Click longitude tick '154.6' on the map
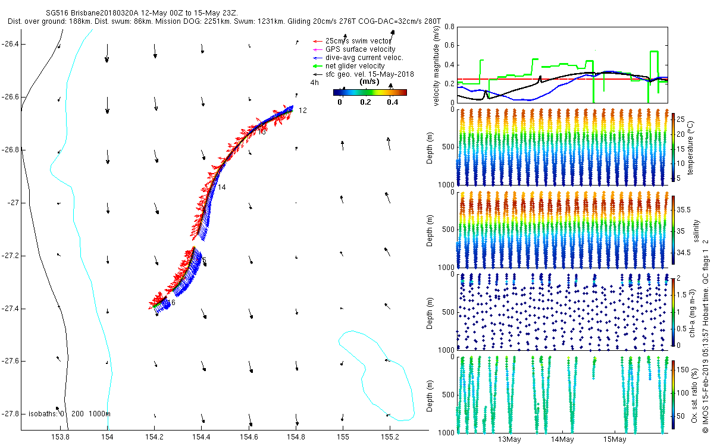This screenshot has height=446, width=714. (x=249, y=437)
